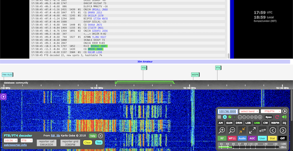Click the page right arrow icon
The width and height of the screenshot is (293, 151).
point(283,130)
